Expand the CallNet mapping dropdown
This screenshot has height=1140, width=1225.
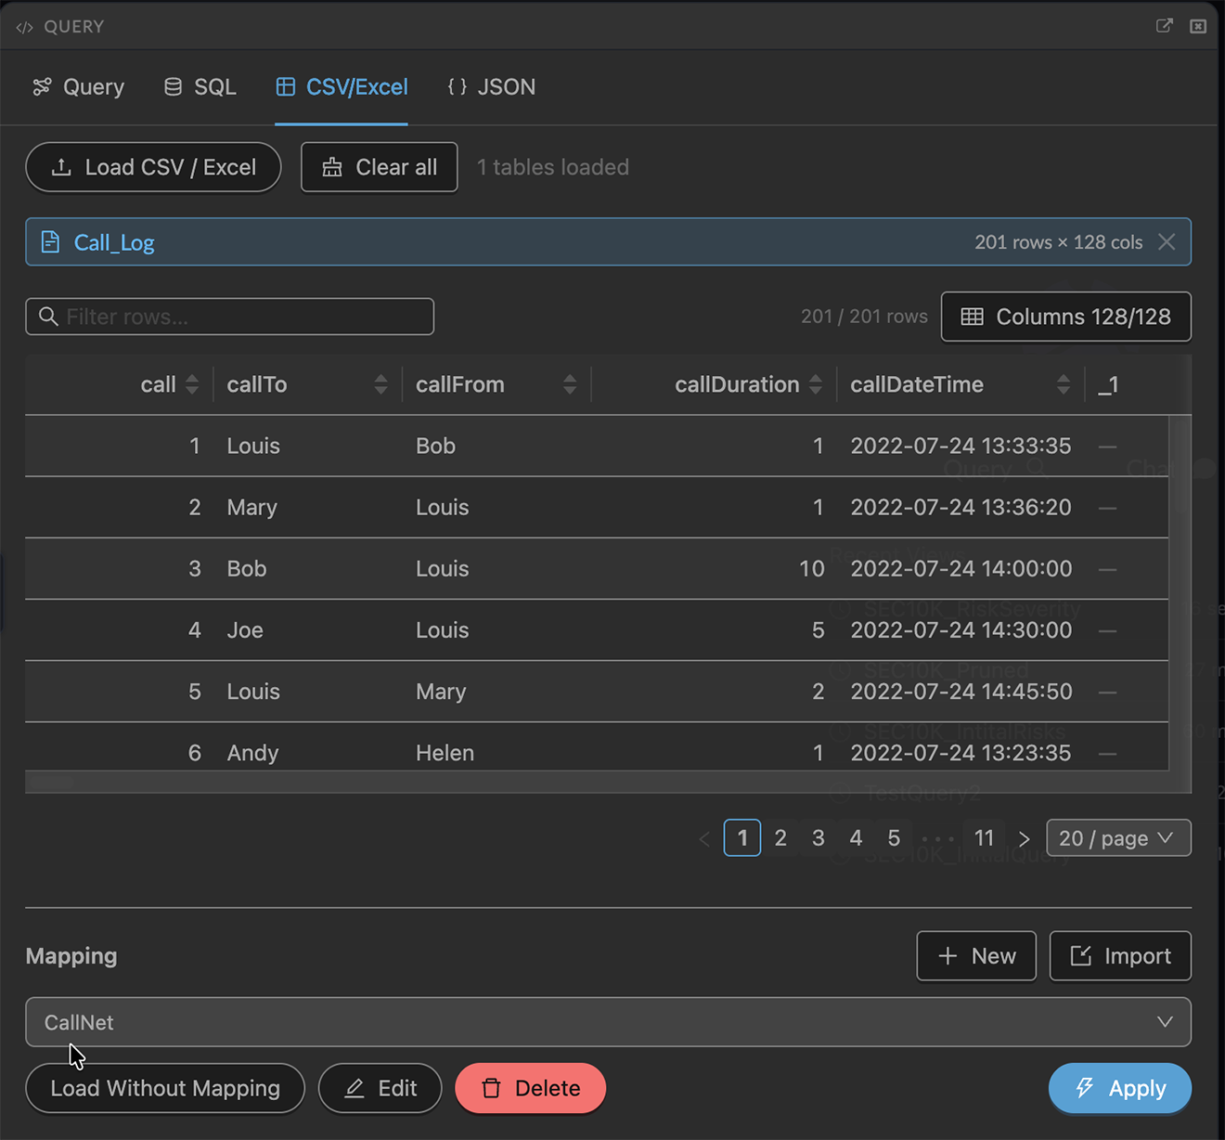pyautogui.click(x=608, y=1022)
